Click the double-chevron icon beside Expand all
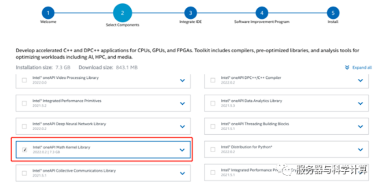The height and width of the screenshot is (183, 374). tap(347, 67)
